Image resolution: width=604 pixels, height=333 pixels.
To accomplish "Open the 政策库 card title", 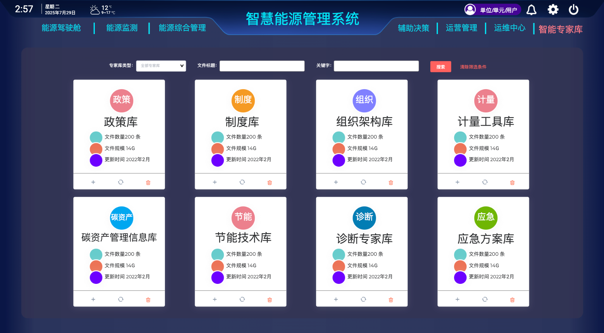I will point(121,122).
